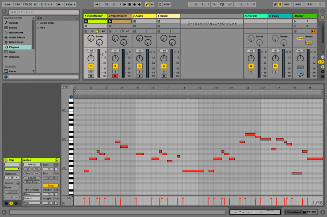Viewport: 327px width, 217px height.
Task: Open the metronome settings dropdown arrow
Action: [x=63, y=4]
